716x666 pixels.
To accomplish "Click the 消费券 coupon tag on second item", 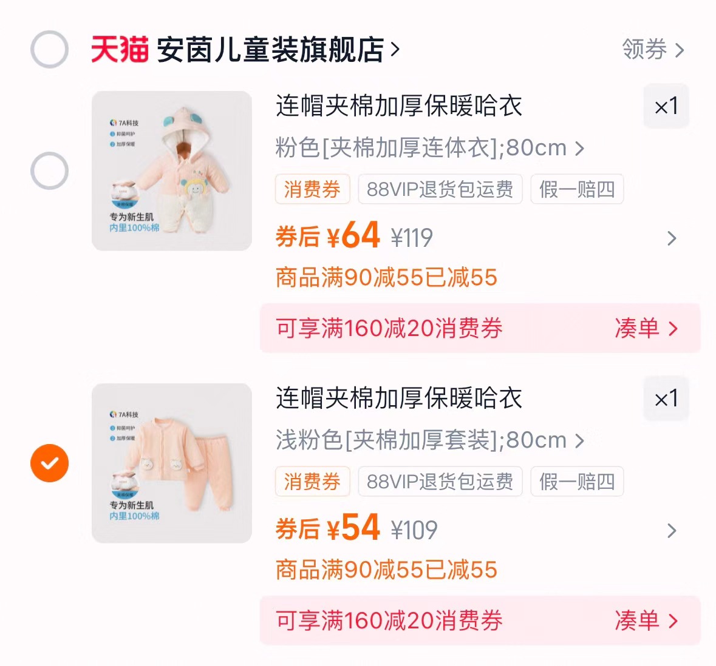I will (312, 482).
